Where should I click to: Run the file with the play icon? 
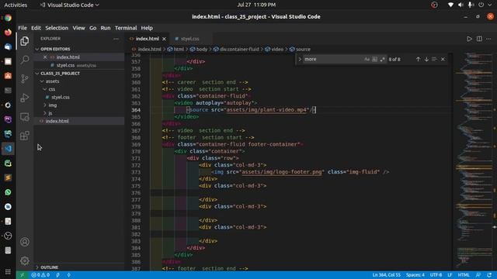pos(469,39)
